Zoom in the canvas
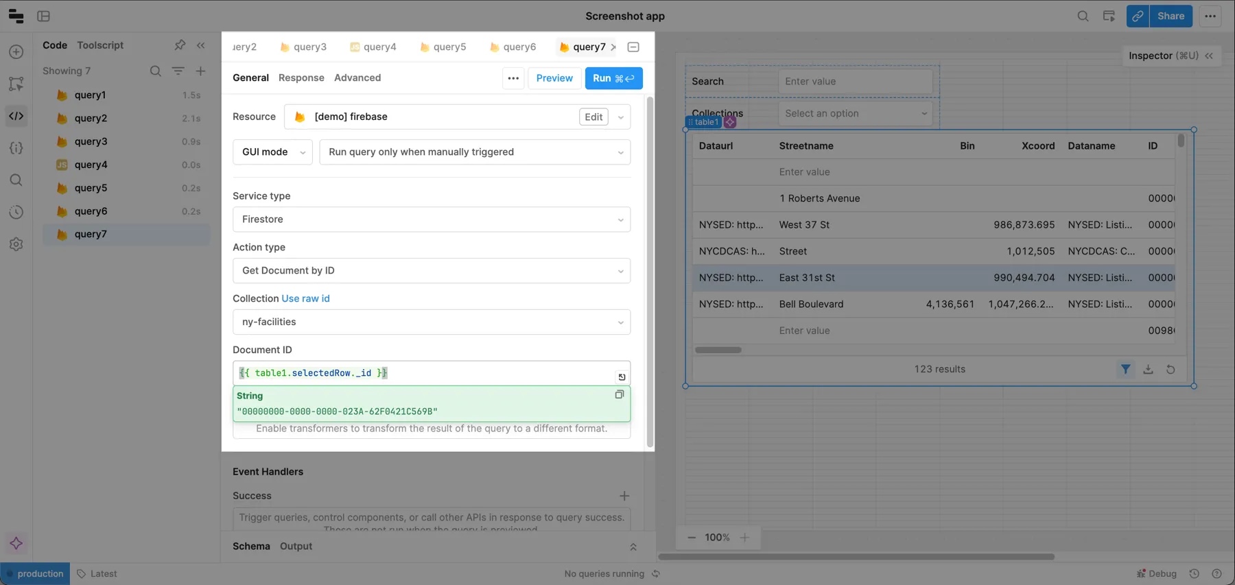 pos(744,538)
